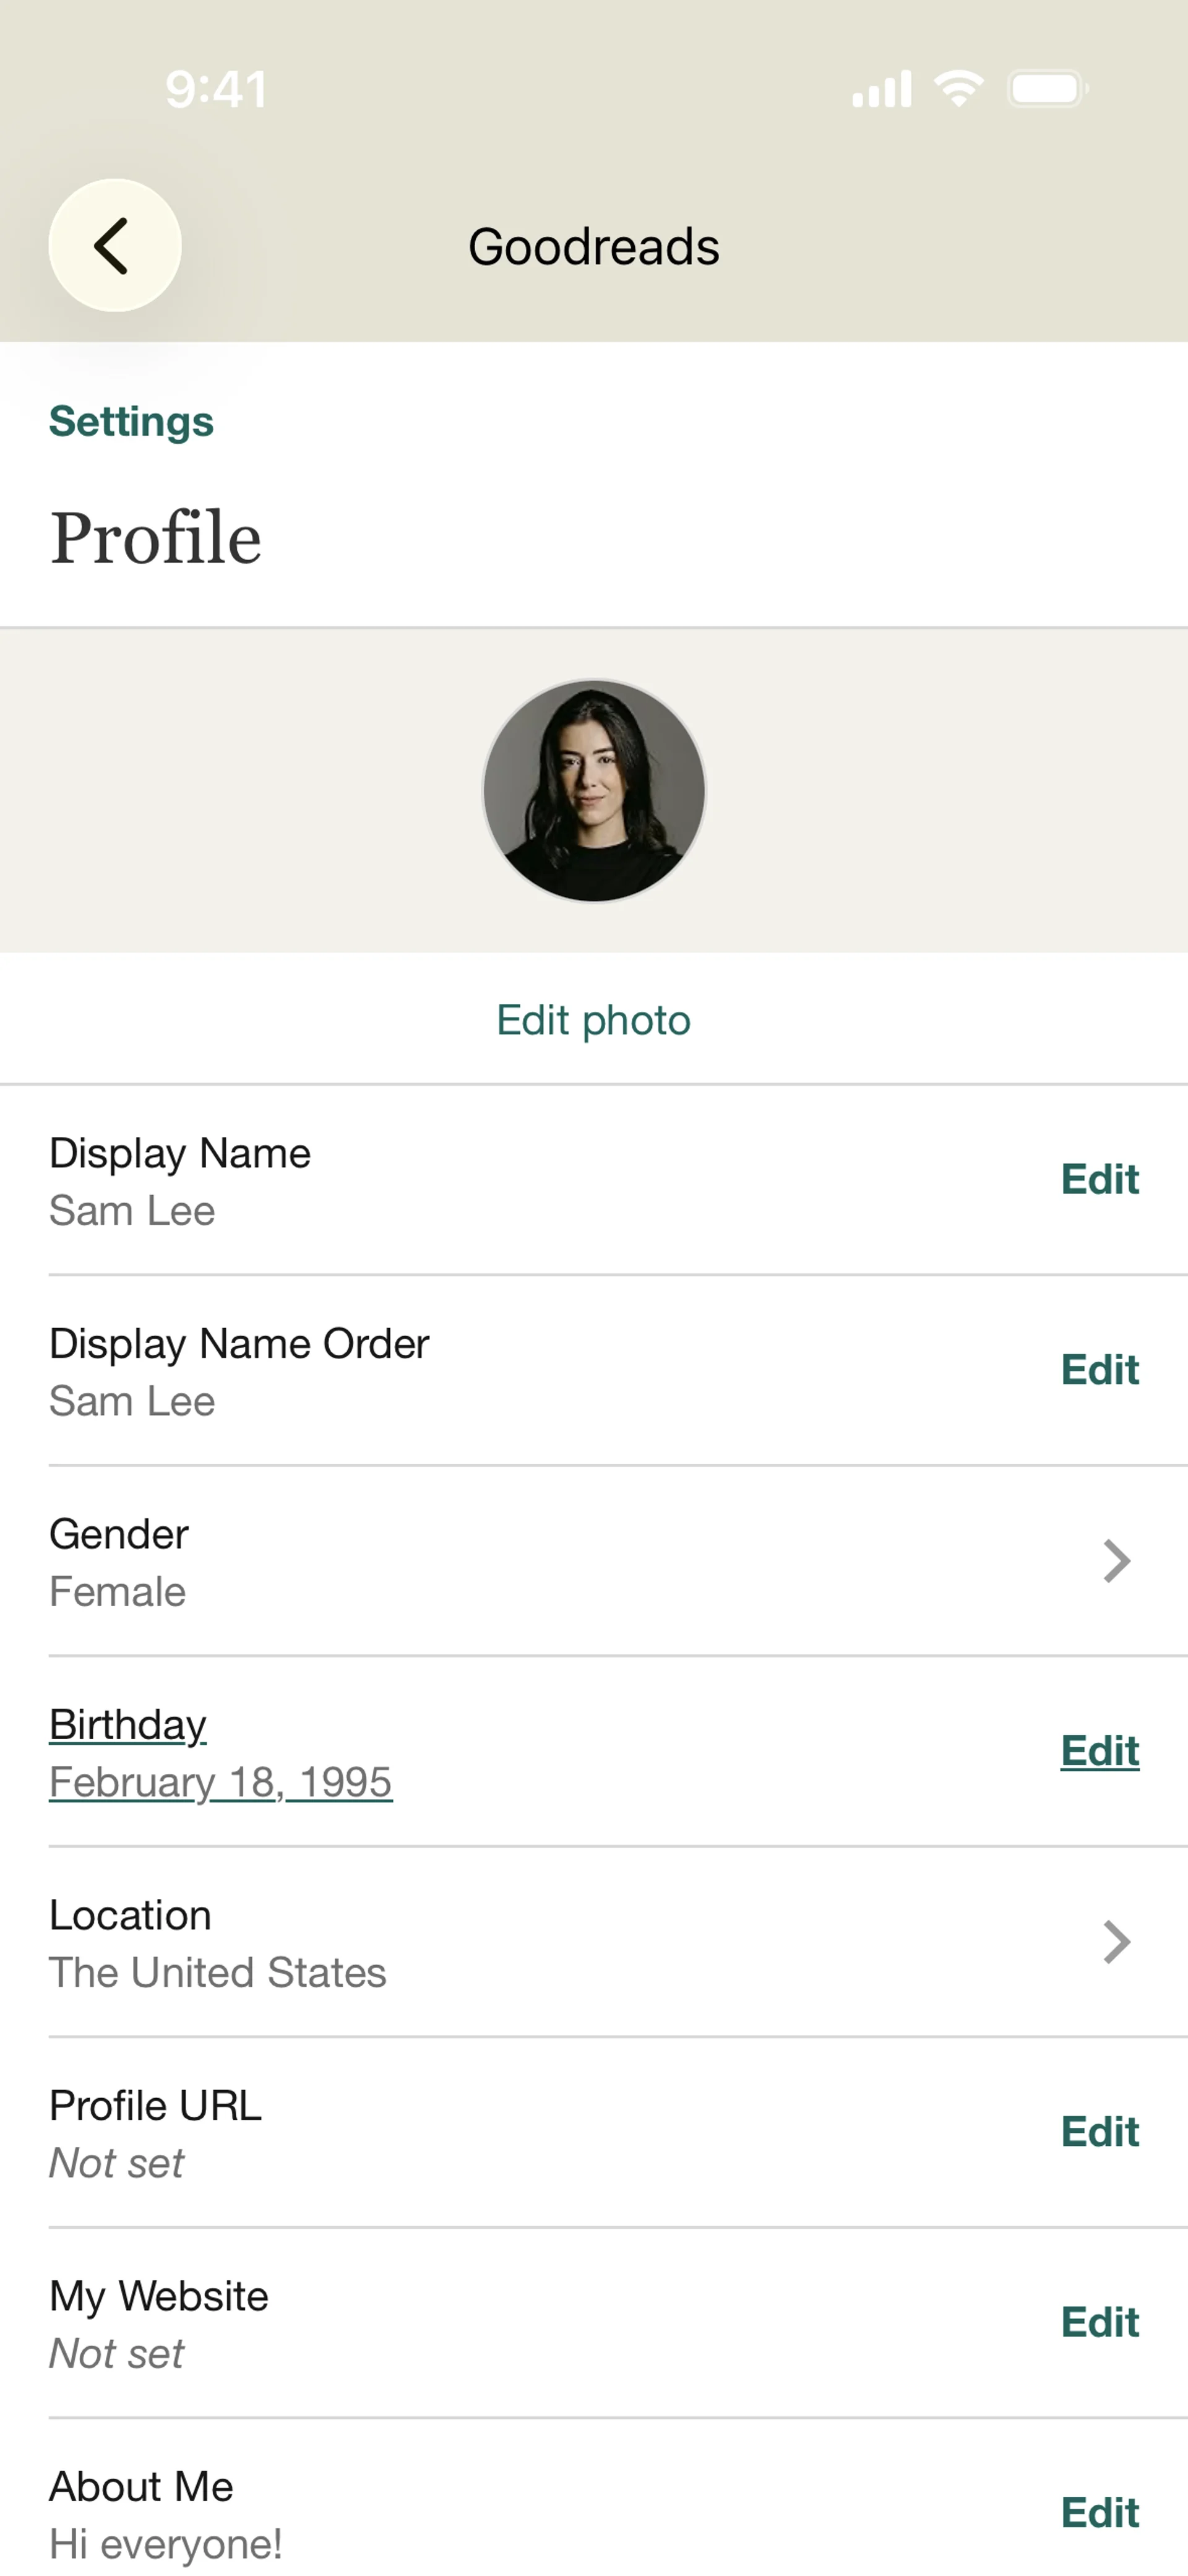The width and height of the screenshot is (1188, 2576).
Task: Edit the My Website entry
Action: point(1099,2322)
